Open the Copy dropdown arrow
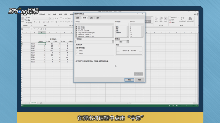This screenshot has width=220, height=123. [x=31, y=20]
